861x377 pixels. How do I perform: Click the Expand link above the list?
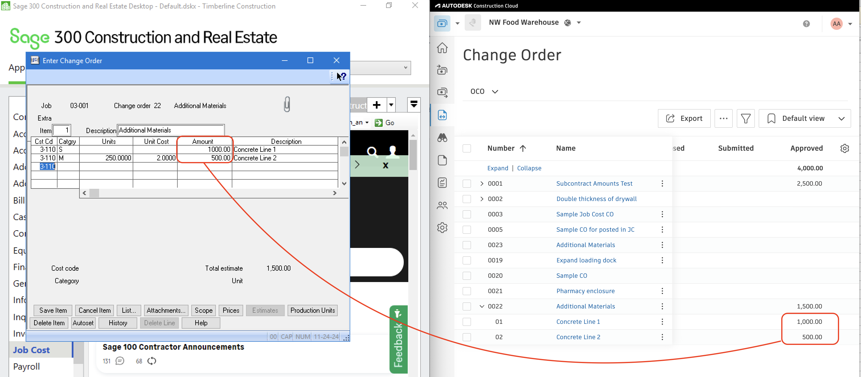point(497,168)
